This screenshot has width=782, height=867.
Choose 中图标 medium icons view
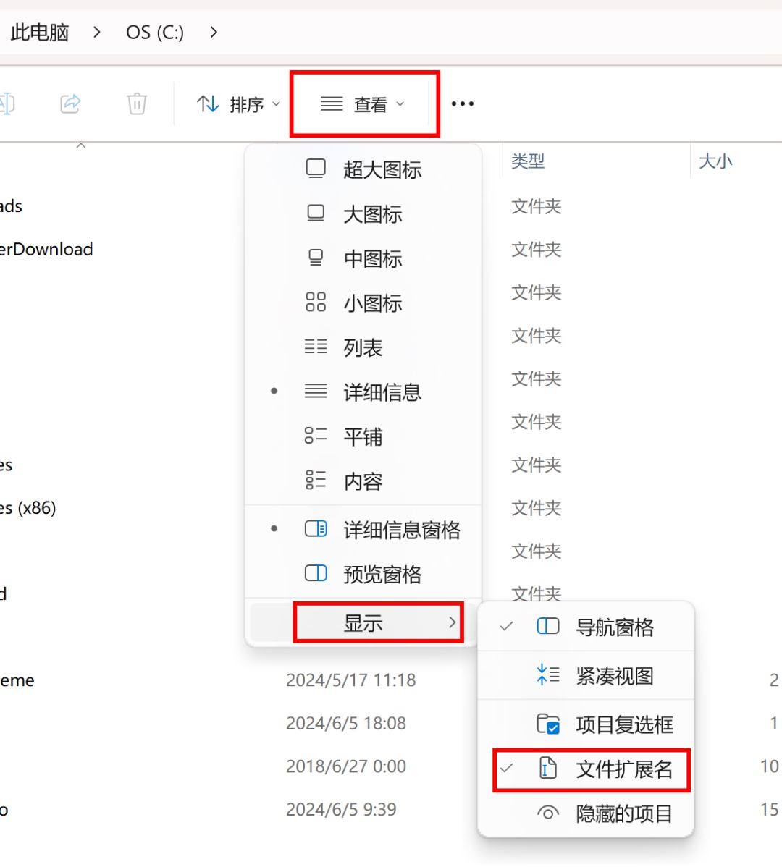coord(373,258)
